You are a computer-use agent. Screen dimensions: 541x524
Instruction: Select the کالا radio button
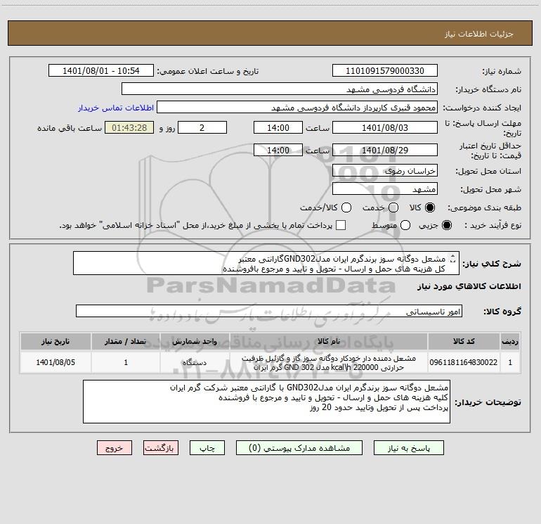point(430,207)
